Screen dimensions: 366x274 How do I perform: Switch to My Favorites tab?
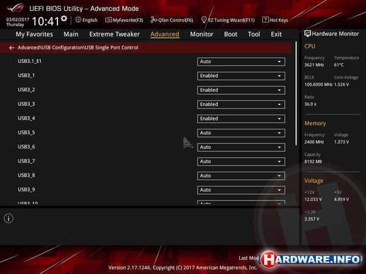tap(34, 34)
